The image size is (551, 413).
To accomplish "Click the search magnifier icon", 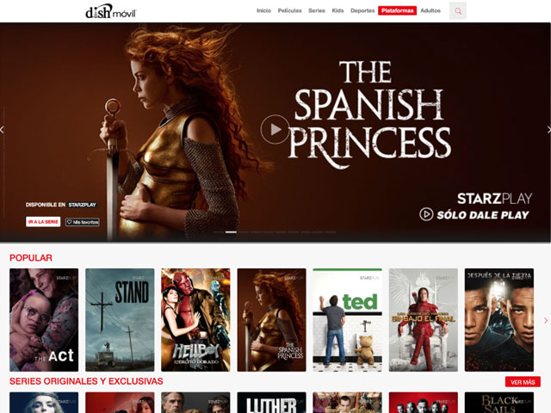I will [458, 11].
